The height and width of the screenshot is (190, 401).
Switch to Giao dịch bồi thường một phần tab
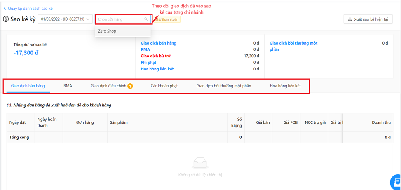coord(223,86)
